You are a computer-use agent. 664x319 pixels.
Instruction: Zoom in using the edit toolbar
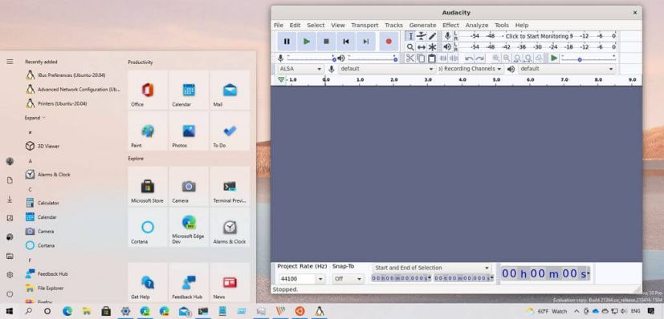point(495,59)
